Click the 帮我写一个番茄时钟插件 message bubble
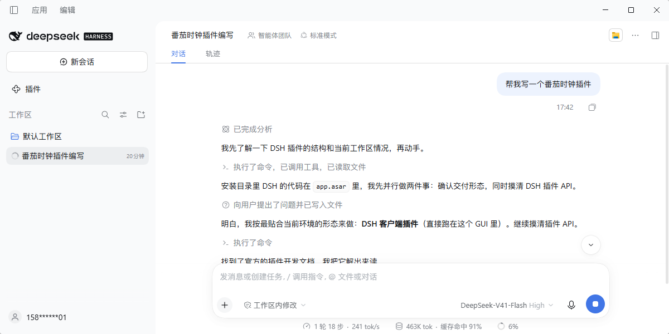This screenshot has width=669, height=334. click(549, 84)
